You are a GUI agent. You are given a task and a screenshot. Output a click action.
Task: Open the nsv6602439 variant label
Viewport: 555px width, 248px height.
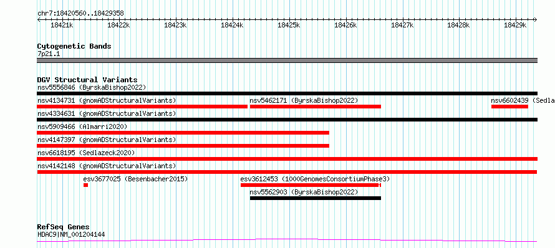click(x=523, y=100)
